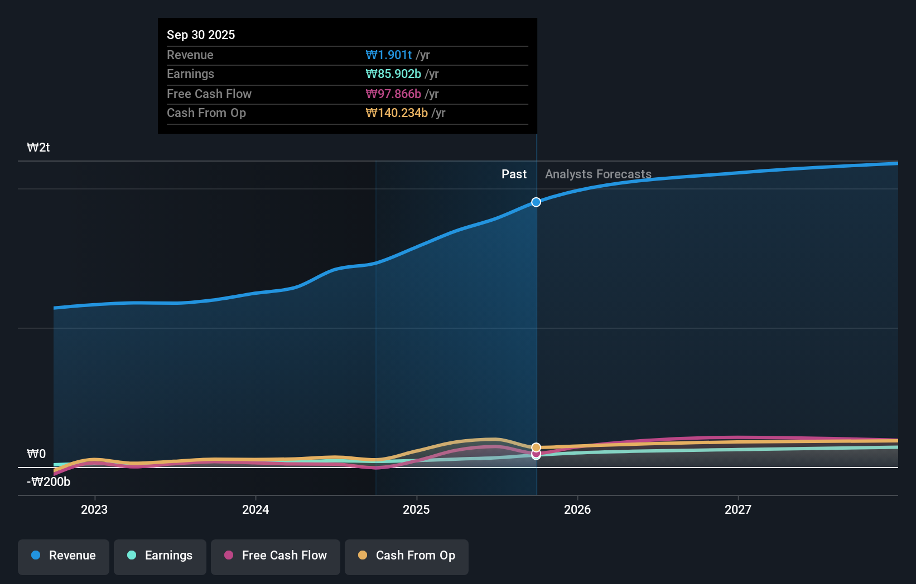
Task: Toggle the Earnings series in the legend
Action: (x=160, y=556)
